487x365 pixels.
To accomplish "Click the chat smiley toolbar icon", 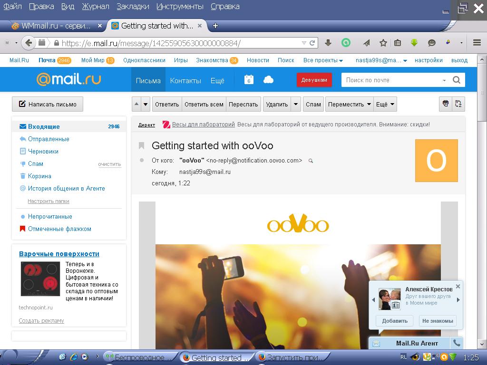I will click(x=431, y=43).
